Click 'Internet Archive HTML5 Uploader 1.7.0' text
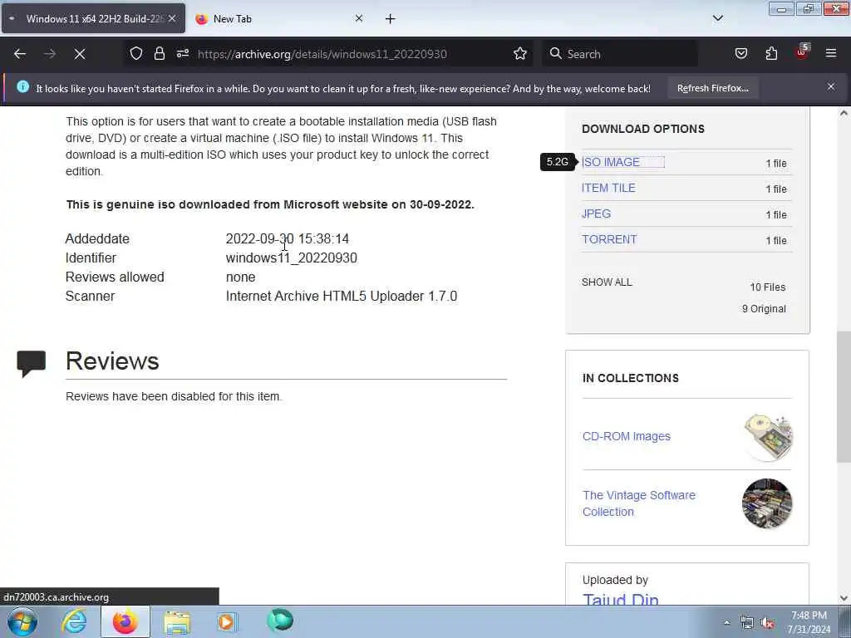851x638 pixels. (x=342, y=297)
